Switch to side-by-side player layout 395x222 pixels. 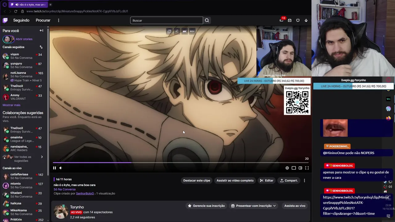300,168
